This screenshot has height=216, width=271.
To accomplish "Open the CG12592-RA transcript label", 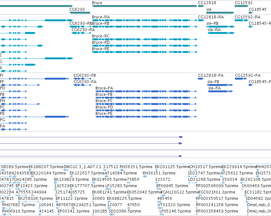I will (x=248, y=17).
